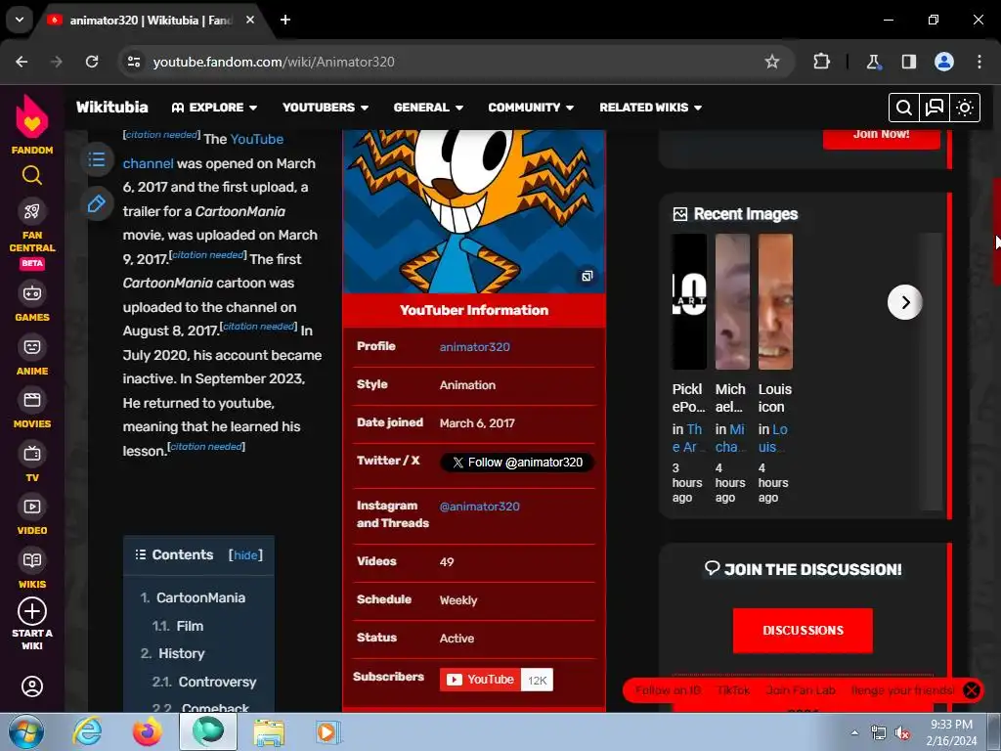1001x751 pixels.
Task: Open the TV section icon
Action: pos(32,454)
